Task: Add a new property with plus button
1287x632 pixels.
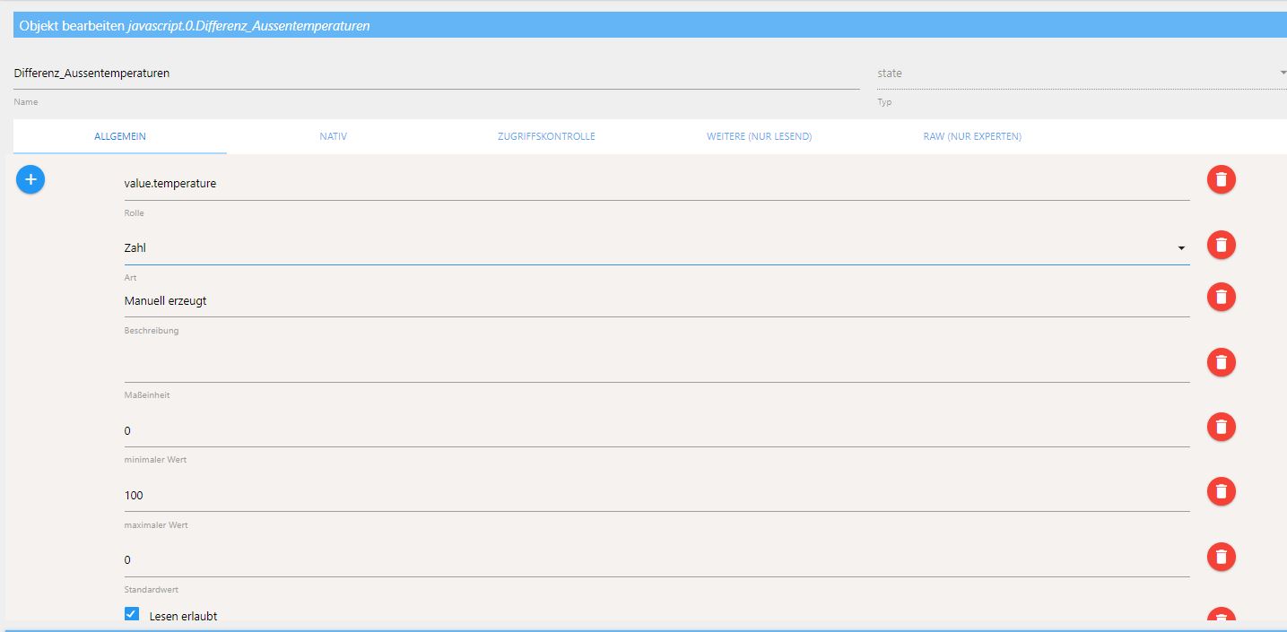Action: click(30, 179)
